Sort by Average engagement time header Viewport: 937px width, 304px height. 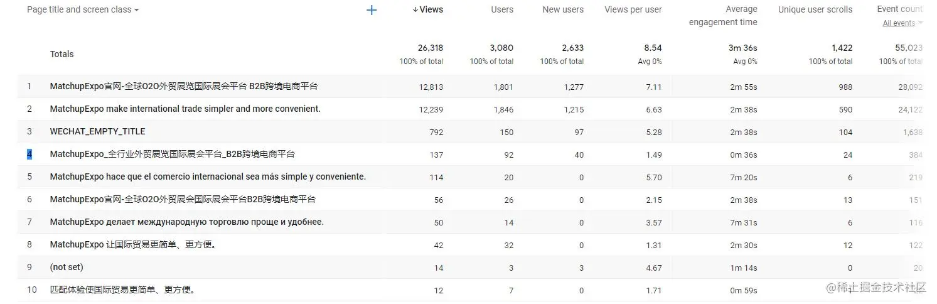pyautogui.click(x=723, y=16)
